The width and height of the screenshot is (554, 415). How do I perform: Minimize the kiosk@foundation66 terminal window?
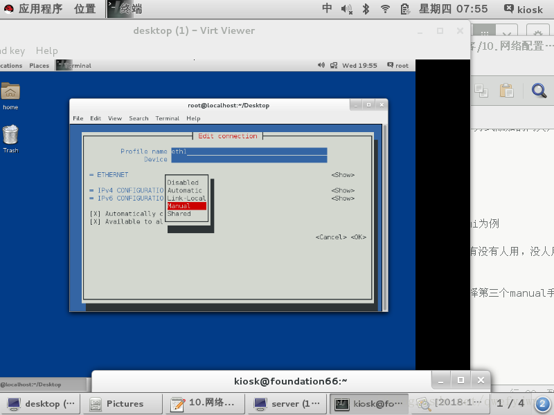(440, 380)
